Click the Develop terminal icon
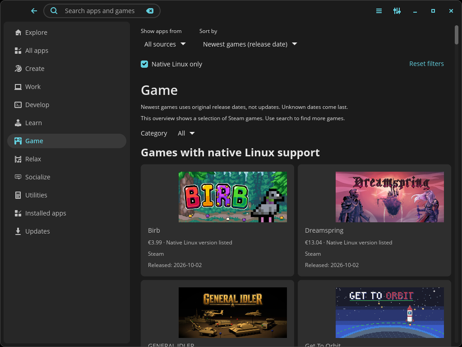Image resolution: width=462 pixels, height=347 pixels. (x=18, y=105)
